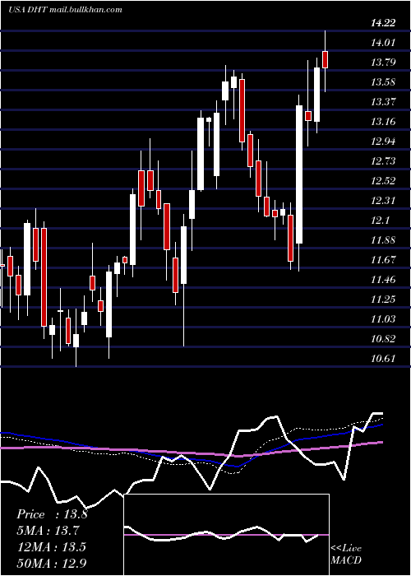Click the 'USA DHT mail.bullkhan.com' header text
The image size is (411, 576).
click(65, 10)
